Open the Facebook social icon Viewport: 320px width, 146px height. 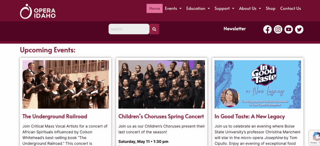(x=267, y=29)
